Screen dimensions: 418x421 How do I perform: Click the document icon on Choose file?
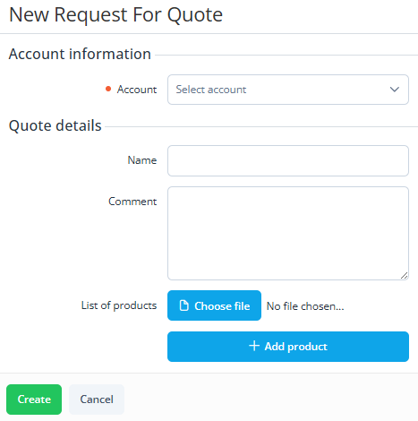pos(184,305)
